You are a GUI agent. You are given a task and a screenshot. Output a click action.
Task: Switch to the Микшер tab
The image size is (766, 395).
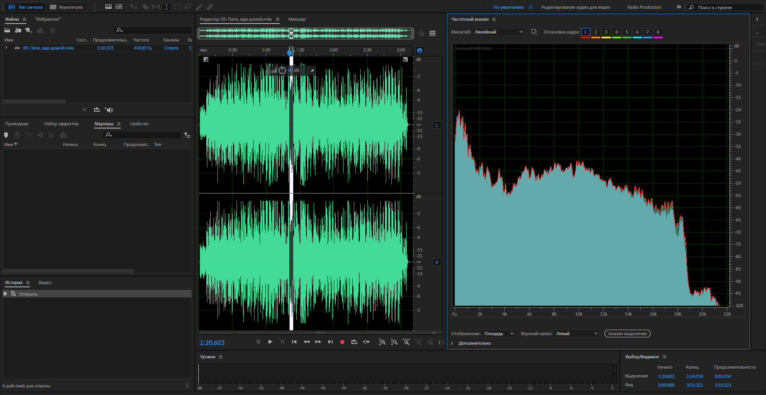pos(297,19)
